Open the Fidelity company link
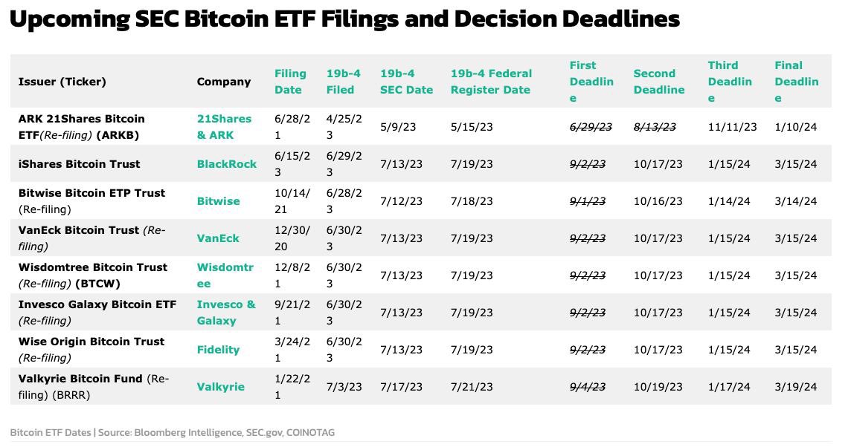851x447 pixels. (x=218, y=350)
